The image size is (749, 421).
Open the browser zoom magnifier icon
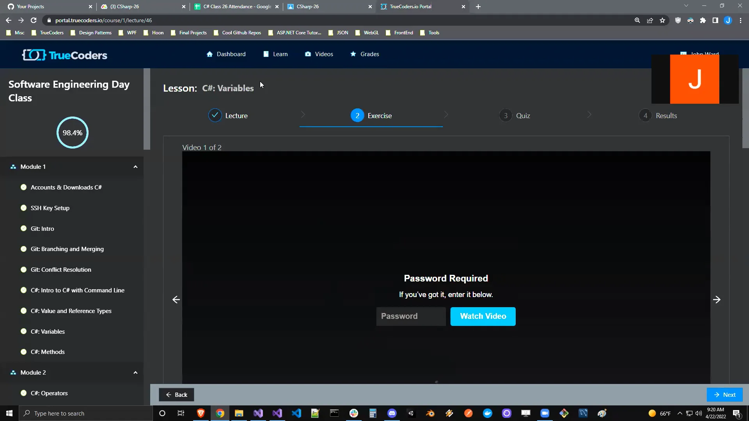coord(637,20)
